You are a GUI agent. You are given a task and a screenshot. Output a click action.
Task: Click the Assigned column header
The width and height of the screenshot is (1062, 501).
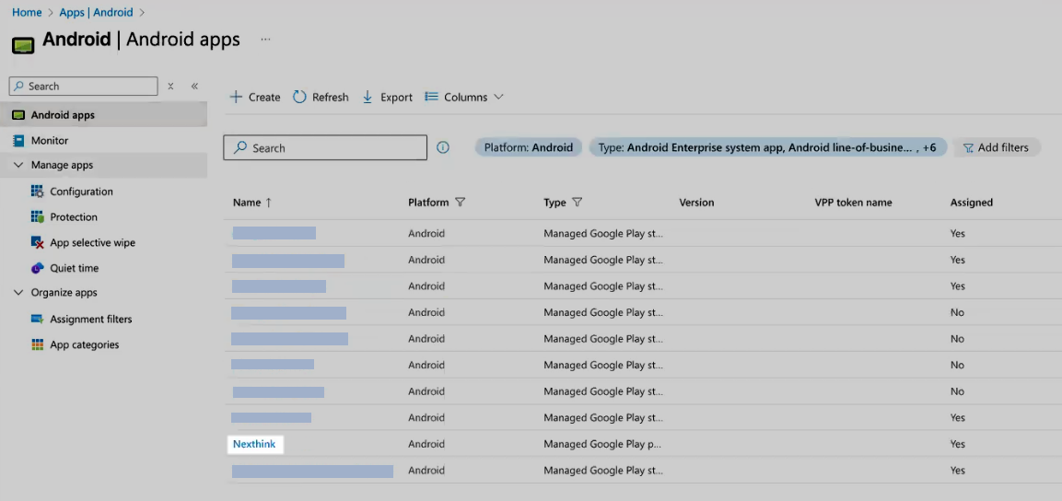[971, 202]
